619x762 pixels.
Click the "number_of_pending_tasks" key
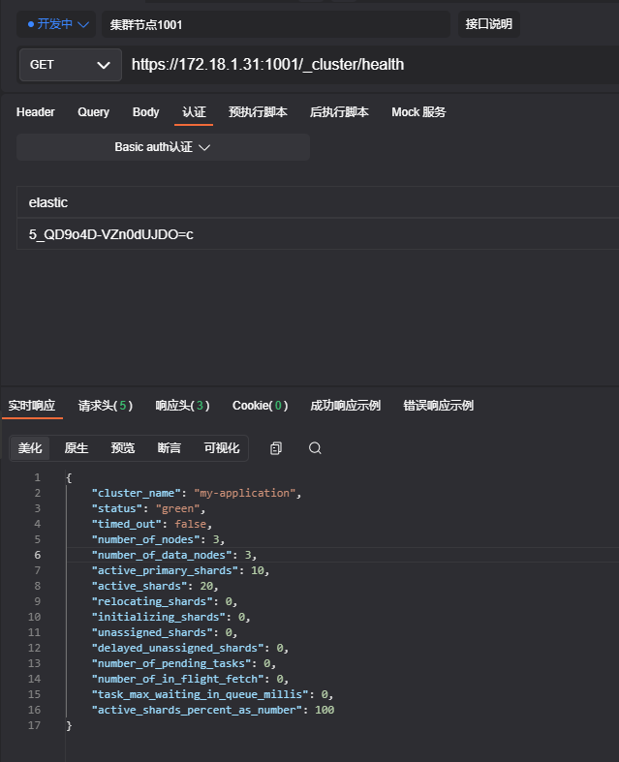pos(171,663)
